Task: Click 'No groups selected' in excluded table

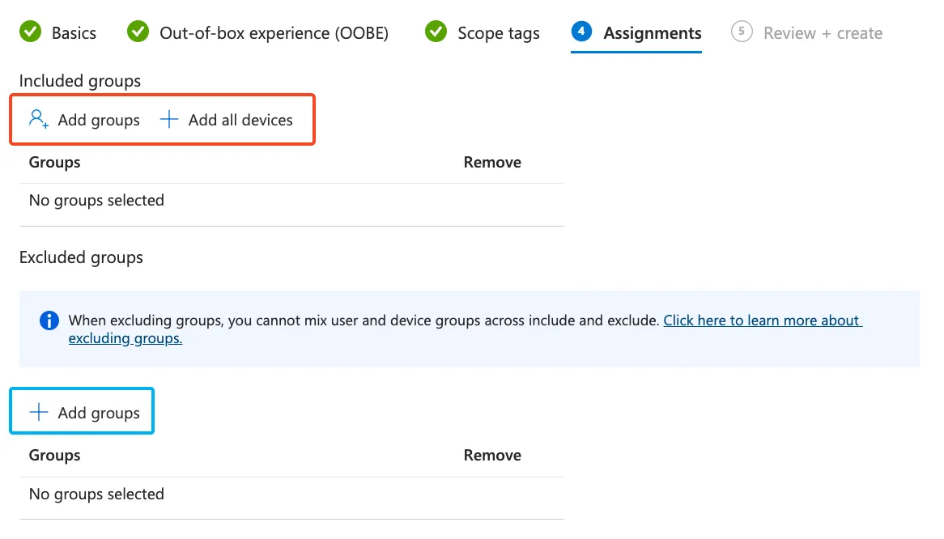Action: point(96,494)
